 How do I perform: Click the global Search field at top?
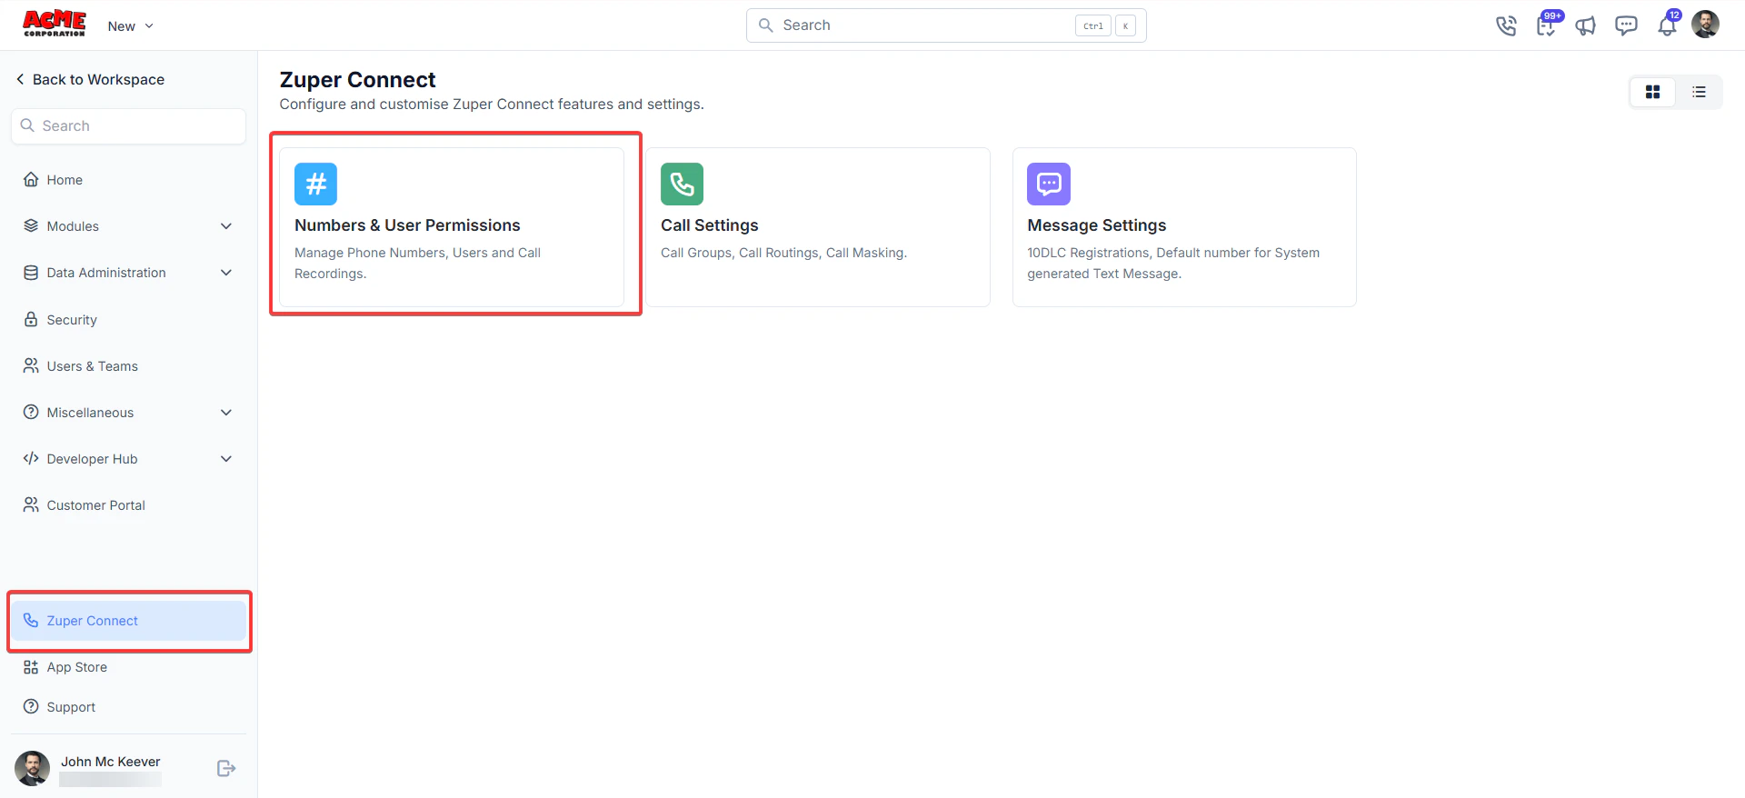click(x=946, y=25)
